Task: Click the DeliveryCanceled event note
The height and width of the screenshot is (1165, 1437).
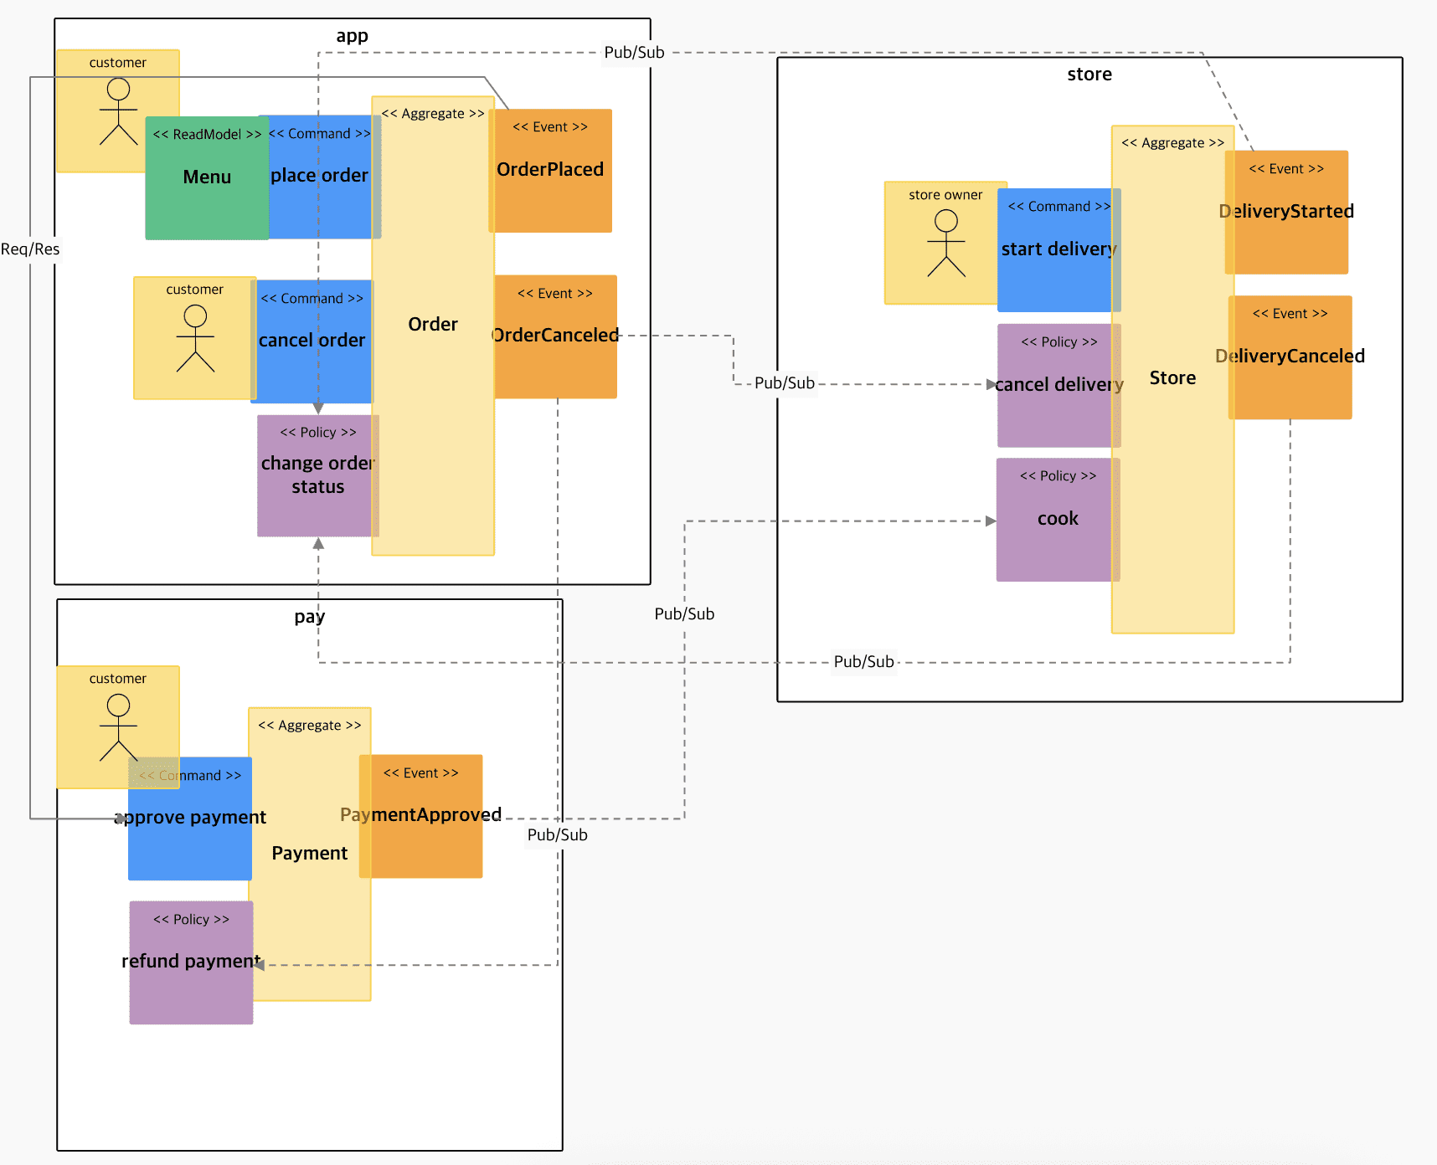Action: (x=1290, y=357)
